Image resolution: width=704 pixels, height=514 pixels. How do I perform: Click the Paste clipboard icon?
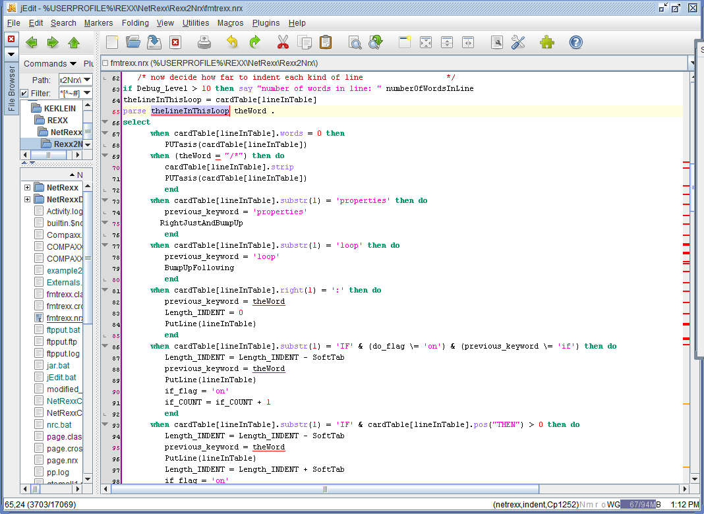(325, 42)
